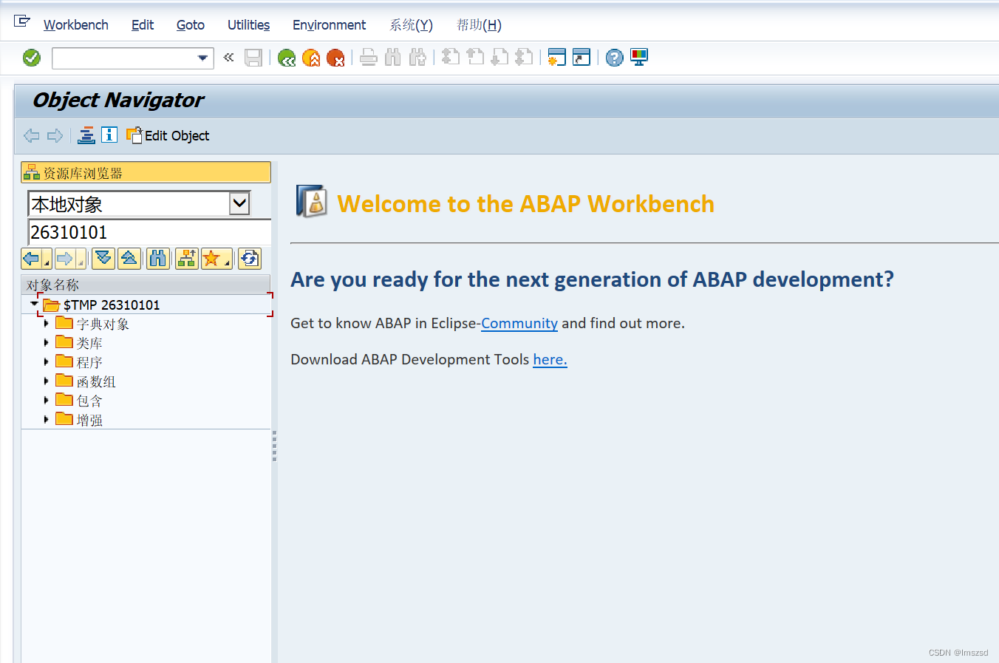Click the 26310101 object name field
The height and width of the screenshot is (663, 999).
point(149,232)
